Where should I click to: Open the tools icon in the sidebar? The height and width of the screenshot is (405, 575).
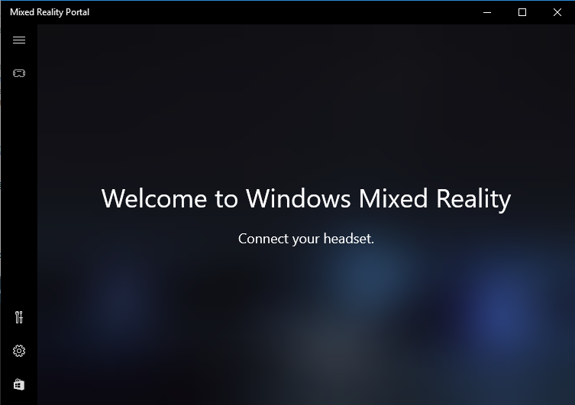pyautogui.click(x=19, y=317)
